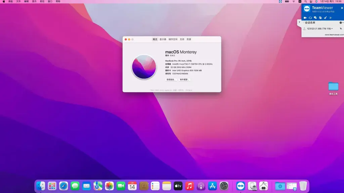Viewport: 344px width, 193px height.
Task: Click the Intel UHD Graphics 630 text
Action: pos(187,71)
